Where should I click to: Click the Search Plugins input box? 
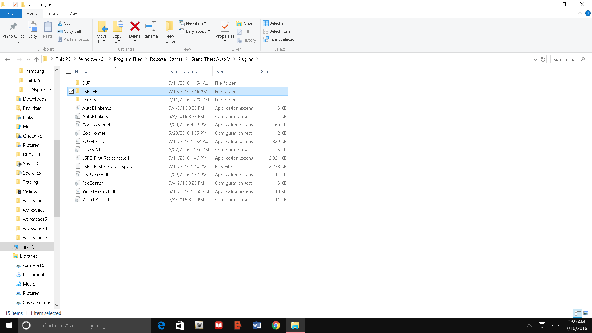tap(565, 59)
